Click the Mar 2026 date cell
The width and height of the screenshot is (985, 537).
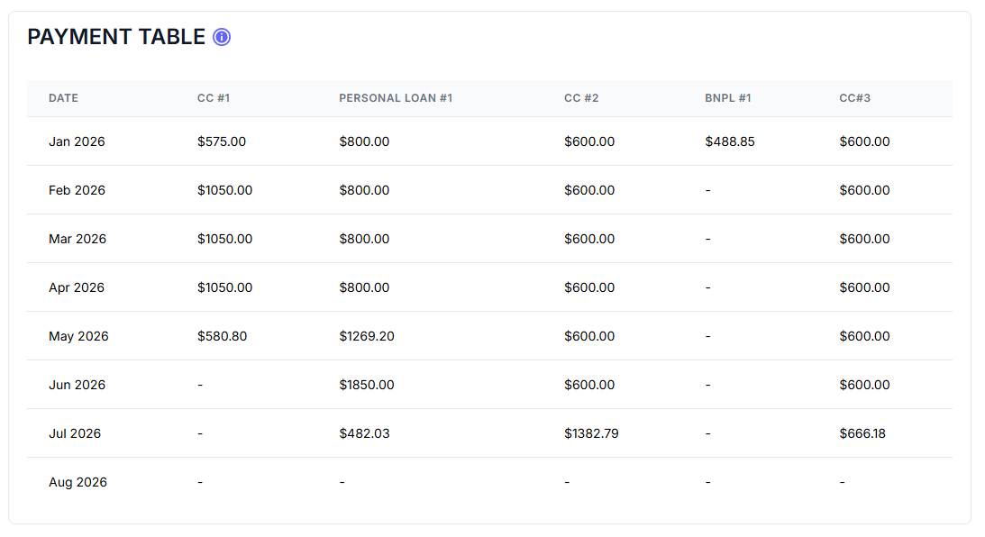tap(78, 239)
